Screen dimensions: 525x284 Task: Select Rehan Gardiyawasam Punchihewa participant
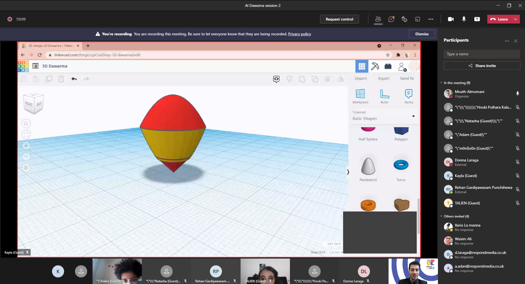click(482, 189)
